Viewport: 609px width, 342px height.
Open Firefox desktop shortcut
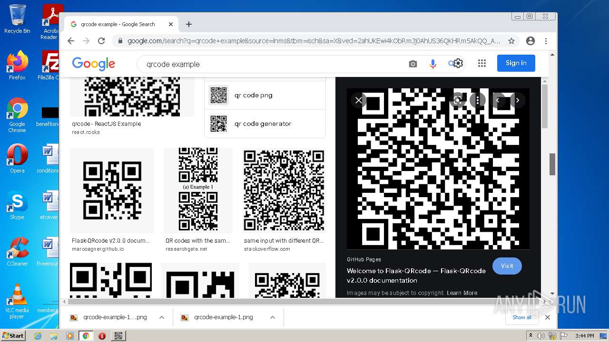(x=17, y=66)
